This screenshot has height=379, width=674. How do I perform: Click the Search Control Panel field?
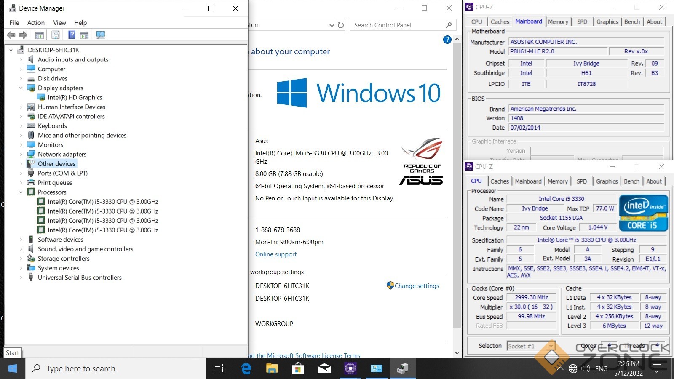coord(396,25)
